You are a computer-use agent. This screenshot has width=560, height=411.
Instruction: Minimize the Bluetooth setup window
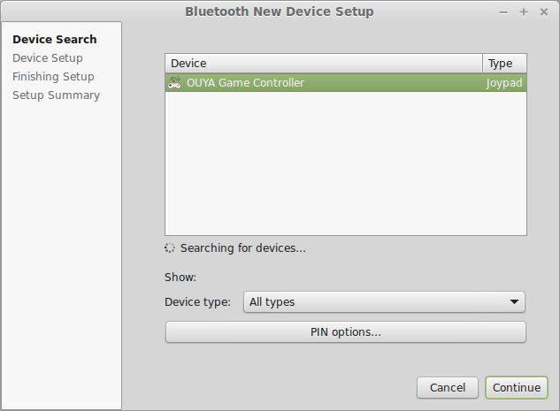[503, 11]
